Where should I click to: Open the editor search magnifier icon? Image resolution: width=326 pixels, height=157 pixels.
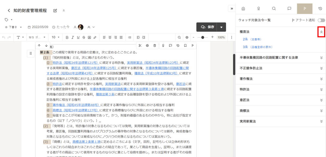click(179, 37)
